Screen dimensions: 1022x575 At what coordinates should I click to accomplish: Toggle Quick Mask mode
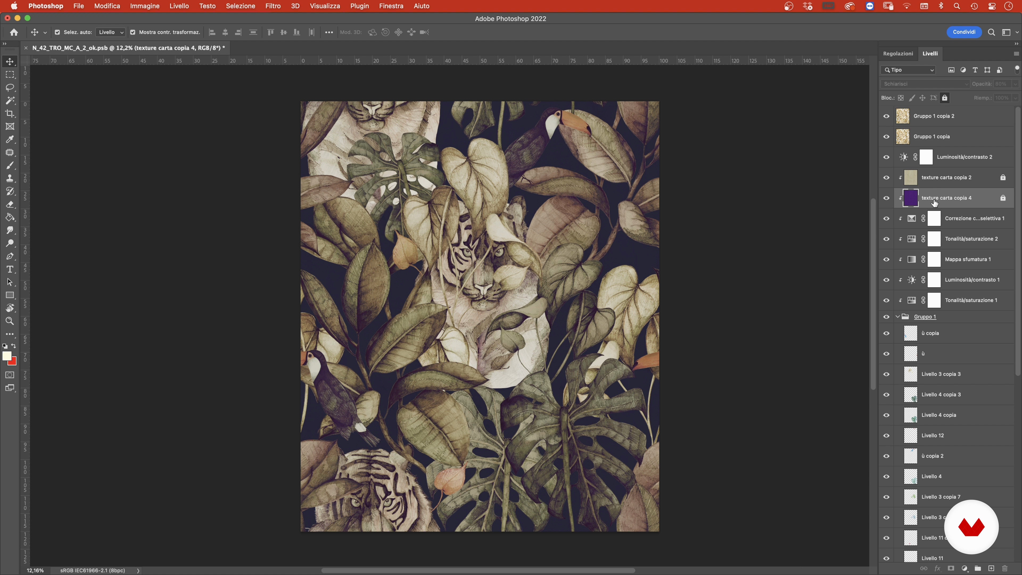pyautogui.click(x=10, y=375)
